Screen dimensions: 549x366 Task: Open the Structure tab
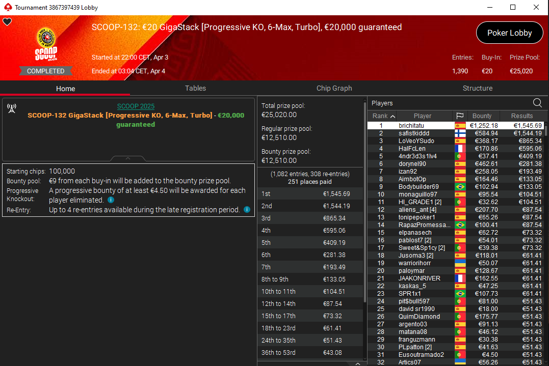click(x=478, y=88)
